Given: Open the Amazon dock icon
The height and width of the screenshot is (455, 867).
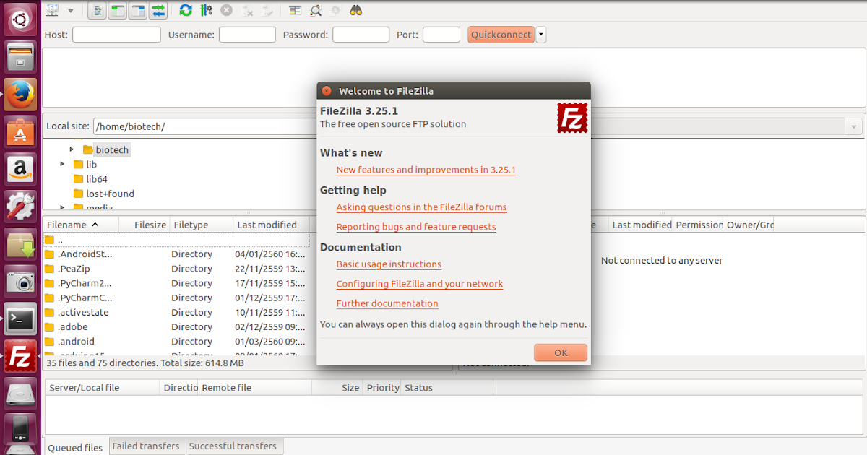Looking at the screenshot, I should point(20,170).
